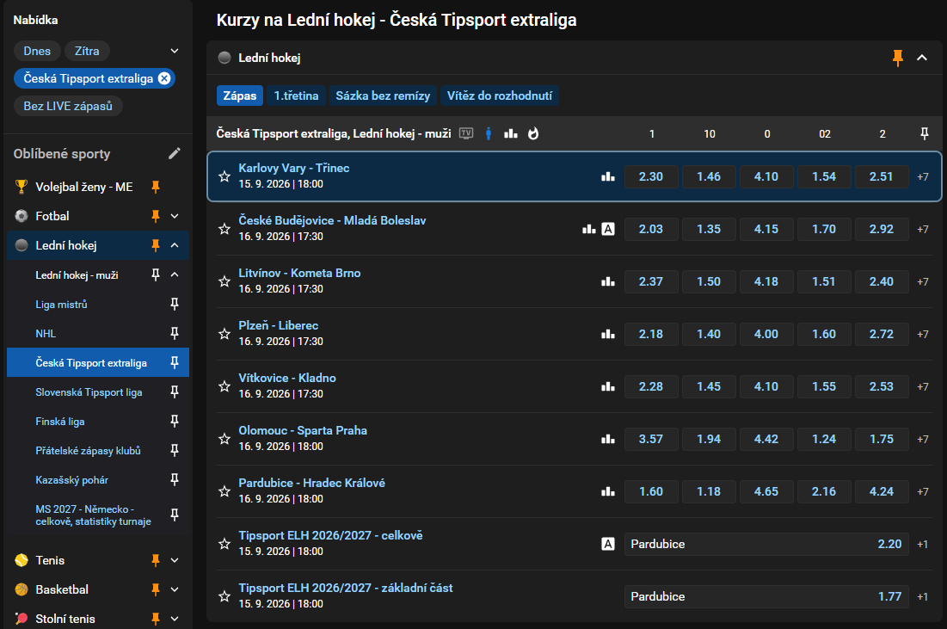Viewport: 947px width, 629px height.
Task: Open MS 2027 - Německo sidebar entry
Action: point(93,515)
